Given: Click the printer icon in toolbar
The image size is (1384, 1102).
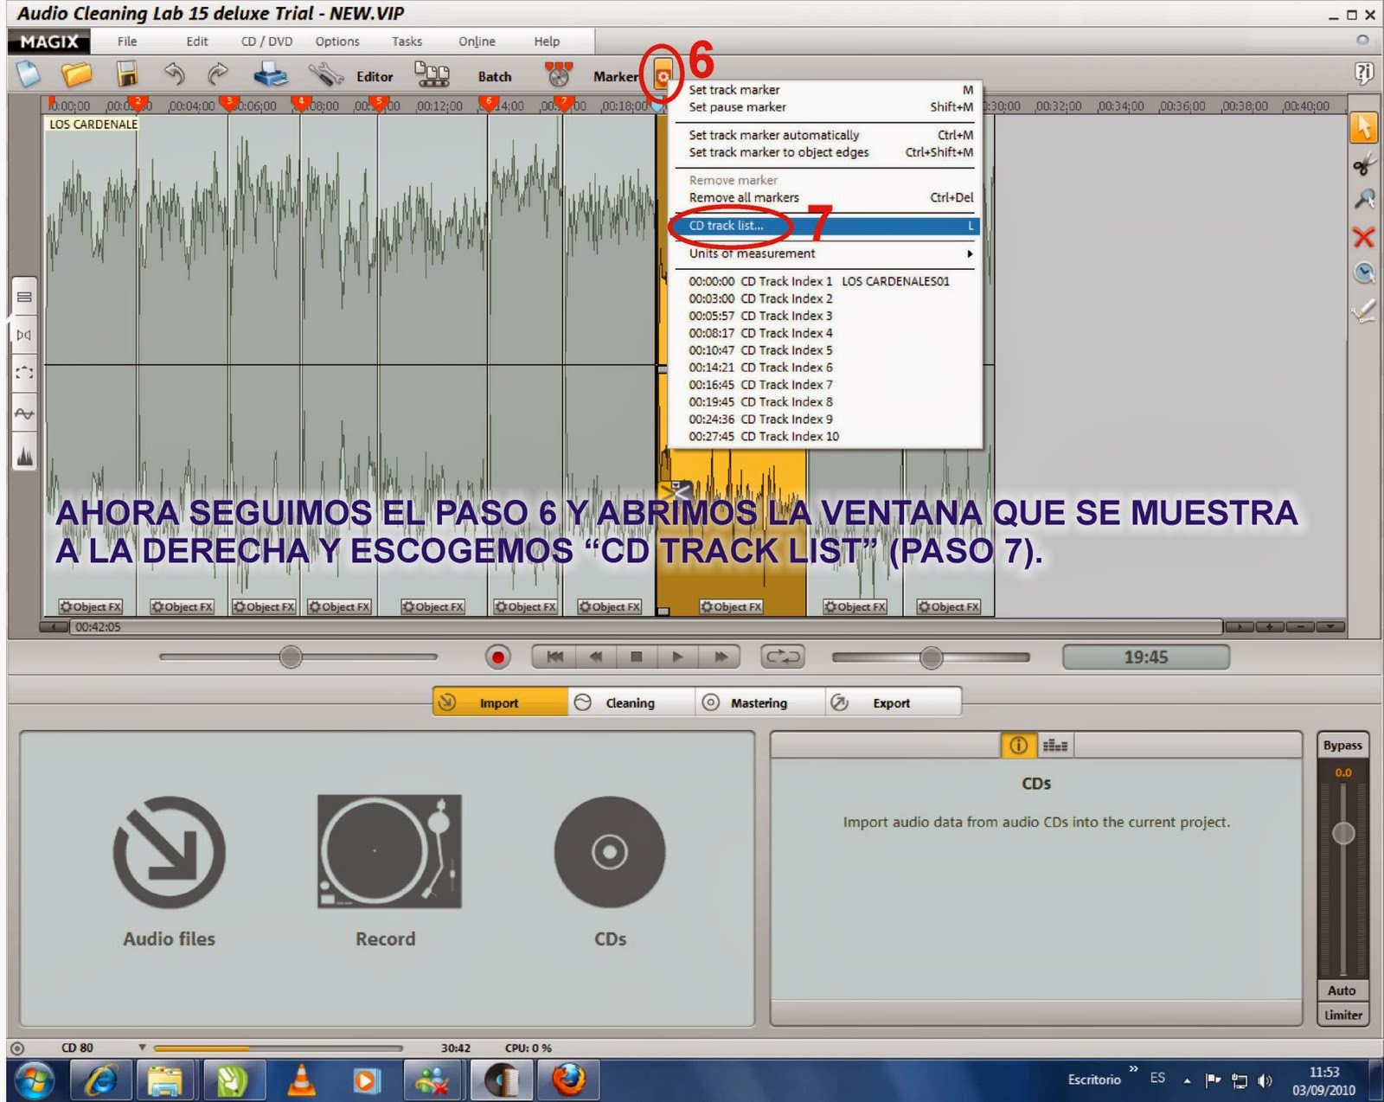Looking at the screenshot, I should pos(271,75).
